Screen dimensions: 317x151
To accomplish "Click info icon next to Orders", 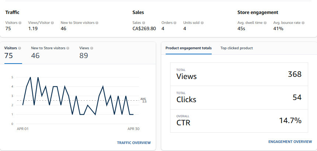I will point(175,23).
